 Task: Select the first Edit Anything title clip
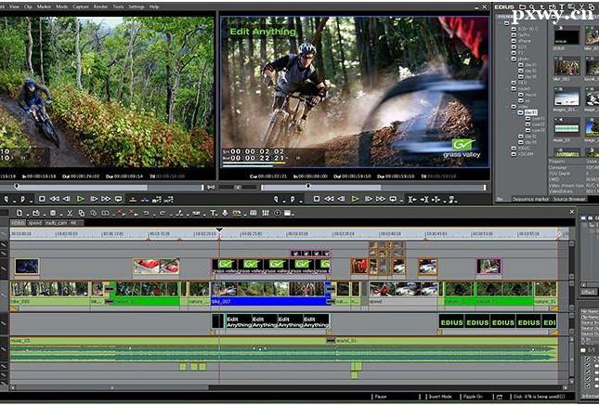pyautogui.click(x=239, y=321)
